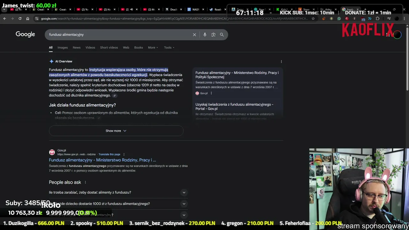
Task: Go back to the previous page
Action: (x=4, y=19)
